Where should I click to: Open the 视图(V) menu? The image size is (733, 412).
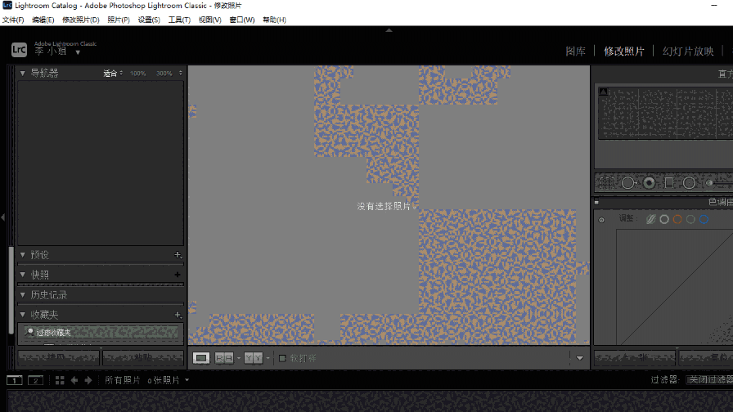[209, 20]
